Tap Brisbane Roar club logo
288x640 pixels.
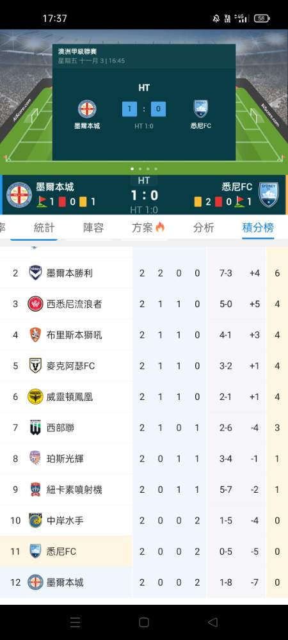pyautogui.click(x=35, y=335)
